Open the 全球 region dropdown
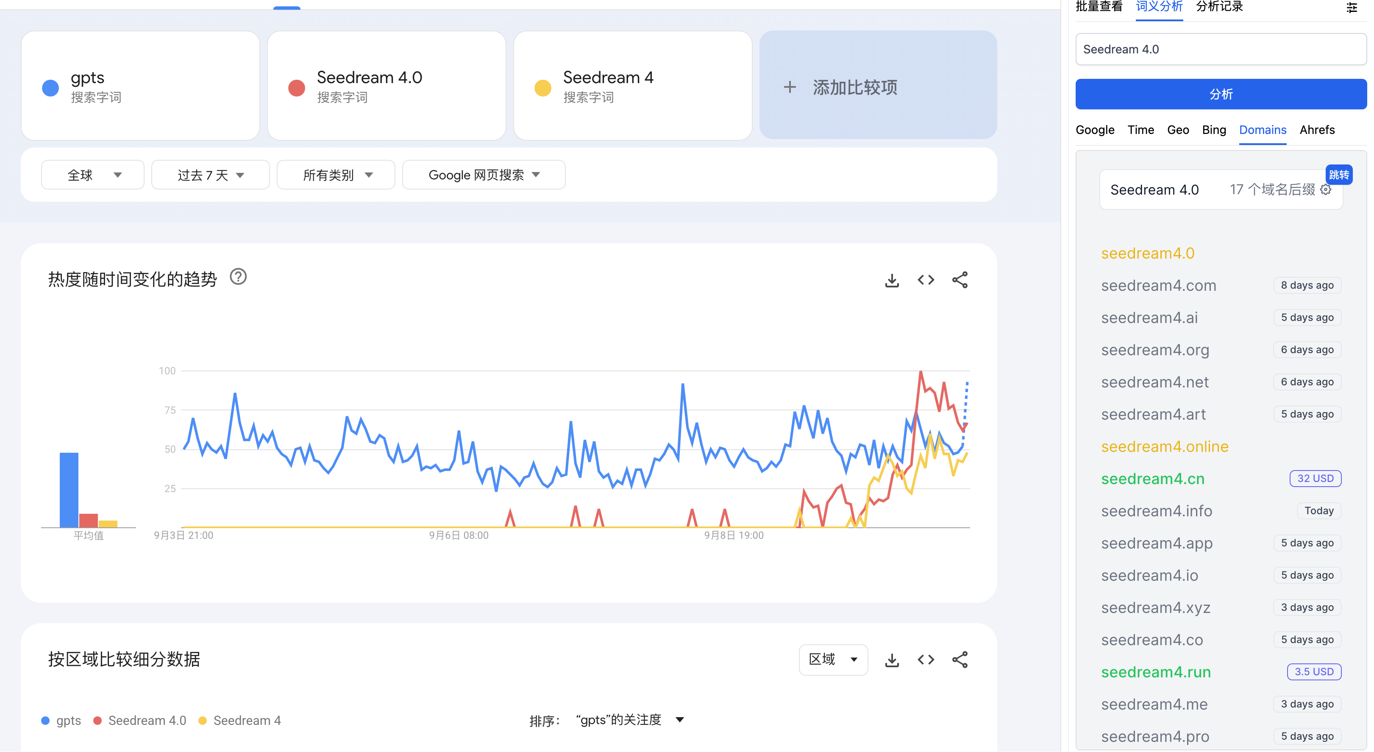 [x=93, y=175]
